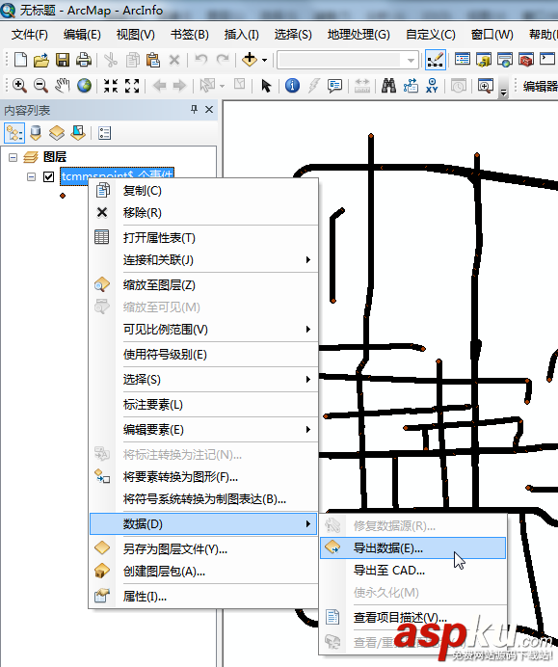This screenshot has height=667, width=558.
Task: Click List By Selection icon
Action: [78, 133]
